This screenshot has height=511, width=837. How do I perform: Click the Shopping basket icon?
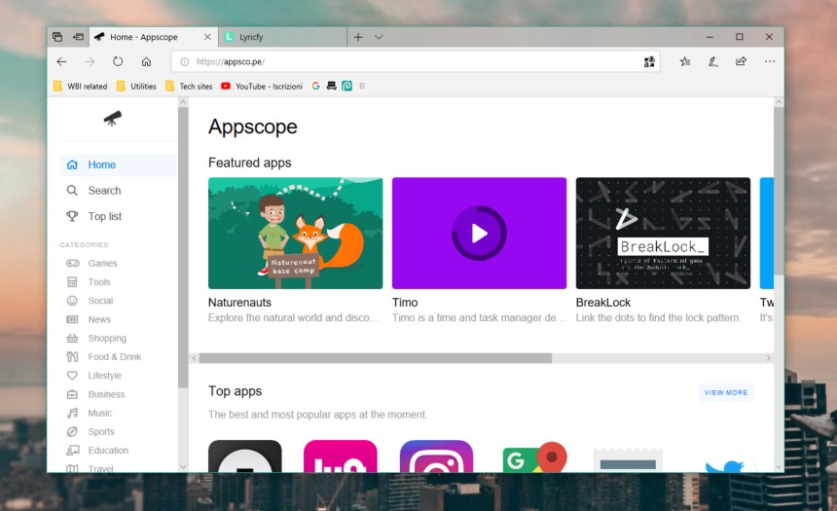(72, 338)
